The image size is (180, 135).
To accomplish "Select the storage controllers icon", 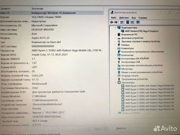I will point(119,65).
